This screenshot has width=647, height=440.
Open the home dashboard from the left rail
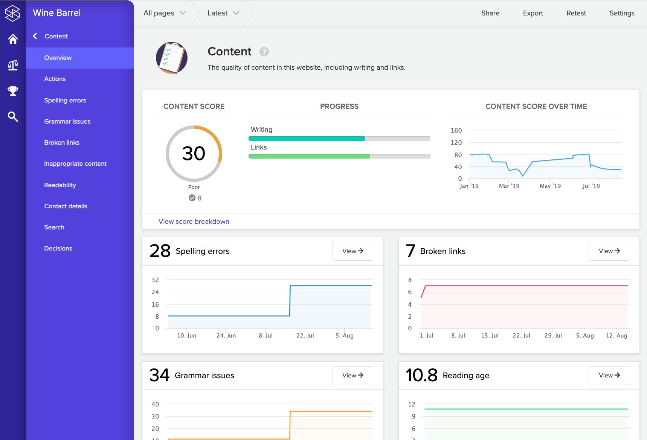tap(13, 39)
